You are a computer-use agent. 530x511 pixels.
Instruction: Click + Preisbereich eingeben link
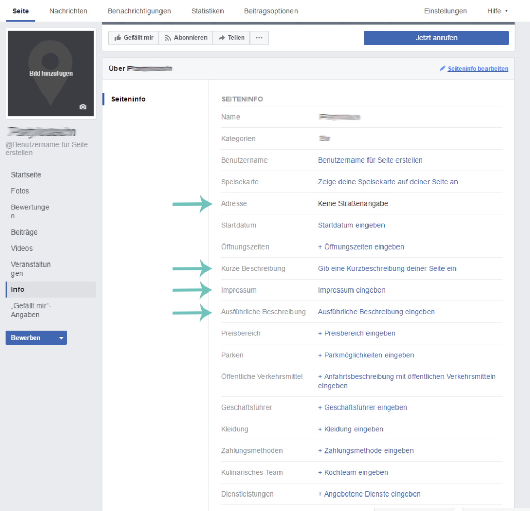[357, 333]
